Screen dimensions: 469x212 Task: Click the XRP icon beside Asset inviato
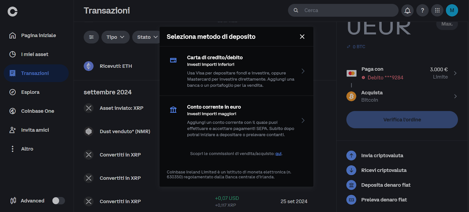coord(89,108)
